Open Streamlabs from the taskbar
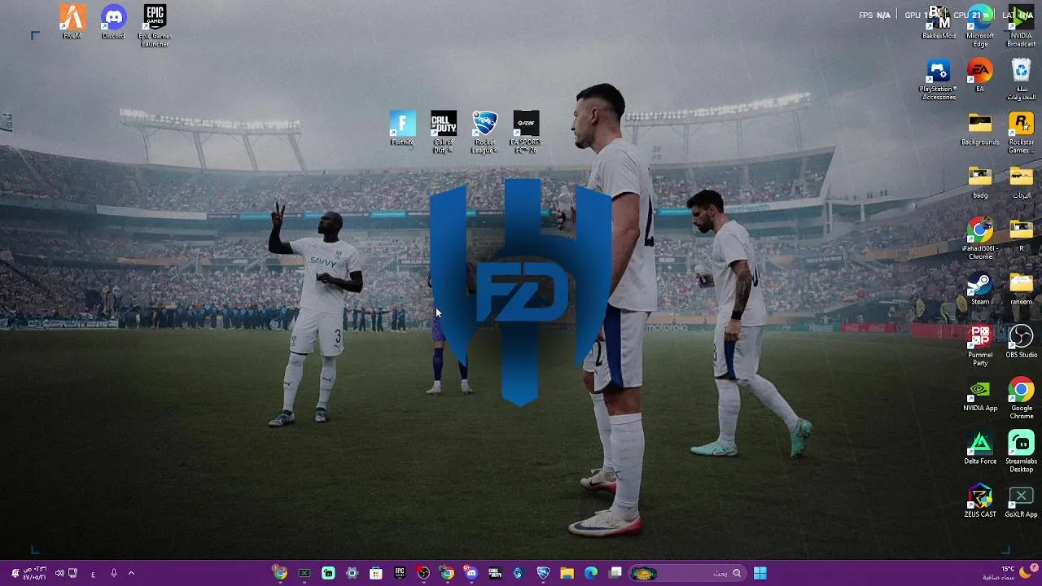This screenshot has width=1042, height=586. 328,573
